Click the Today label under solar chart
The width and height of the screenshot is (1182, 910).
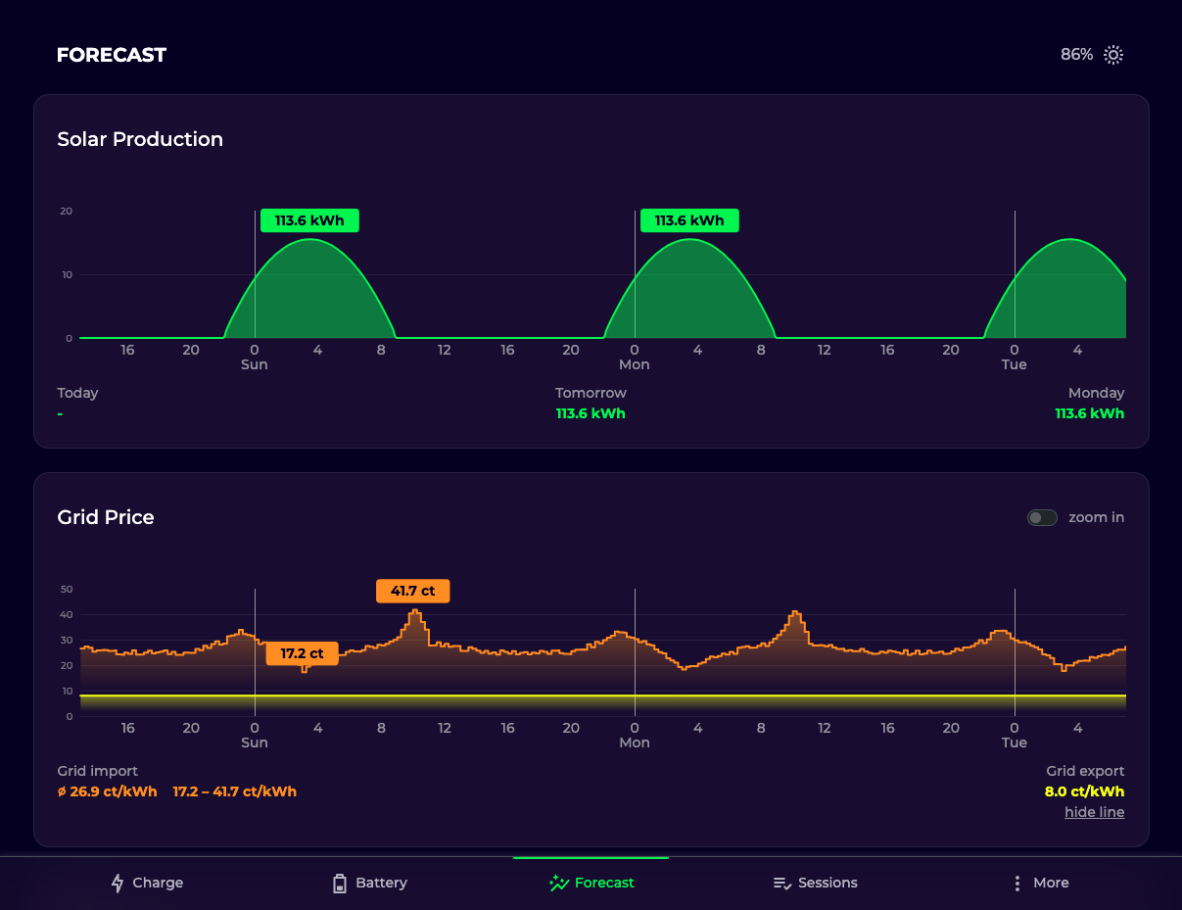tap(78, 393)
